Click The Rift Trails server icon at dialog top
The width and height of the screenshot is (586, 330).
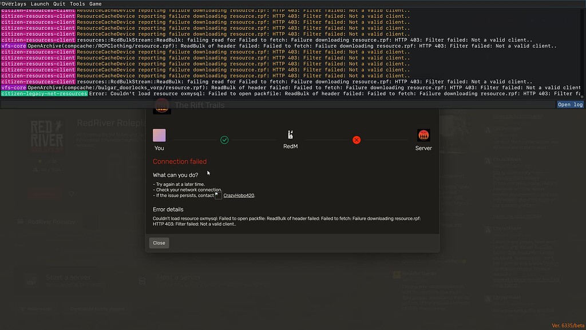tap(161, 105)
